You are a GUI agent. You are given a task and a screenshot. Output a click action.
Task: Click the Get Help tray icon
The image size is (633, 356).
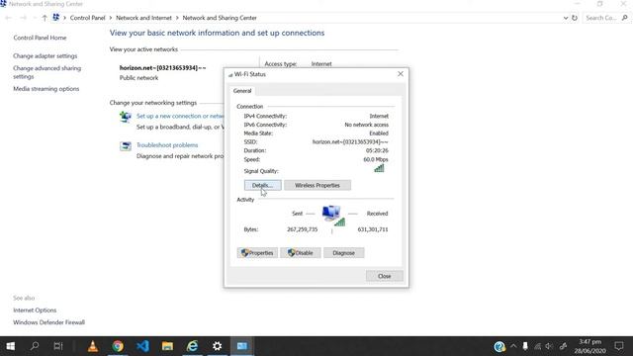(499, 346)
